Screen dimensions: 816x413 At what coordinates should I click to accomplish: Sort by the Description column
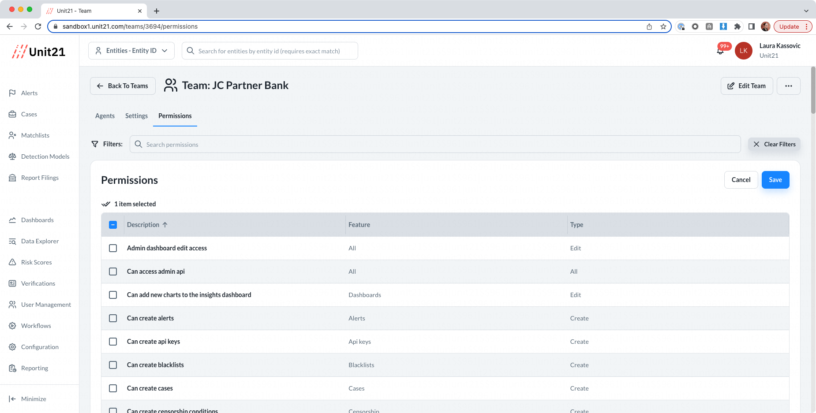pyautogui.click(x=147, y=225)
